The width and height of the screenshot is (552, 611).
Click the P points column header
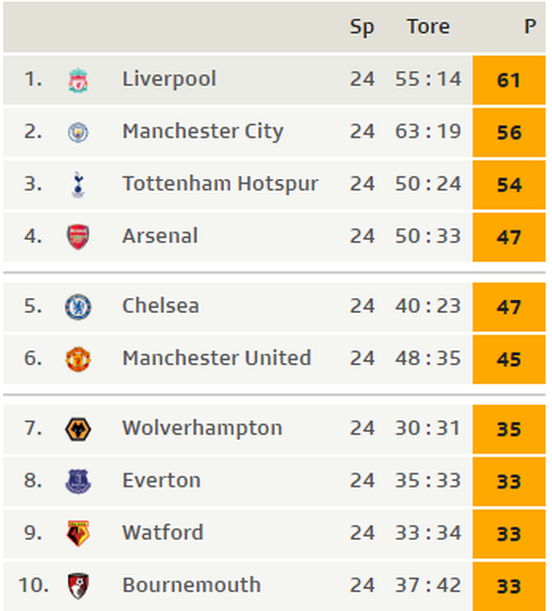pyautogui.click(x=530, y=27)
